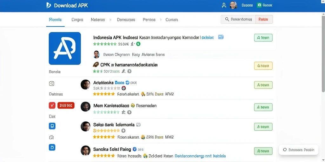Click the button on Salgo dank Idemonia row
This screenshot has height=162, width=325.
click(263, 127)
